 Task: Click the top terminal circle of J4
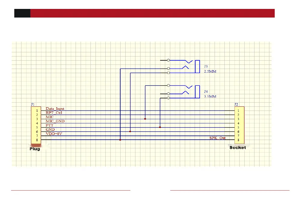pos(168,85)
